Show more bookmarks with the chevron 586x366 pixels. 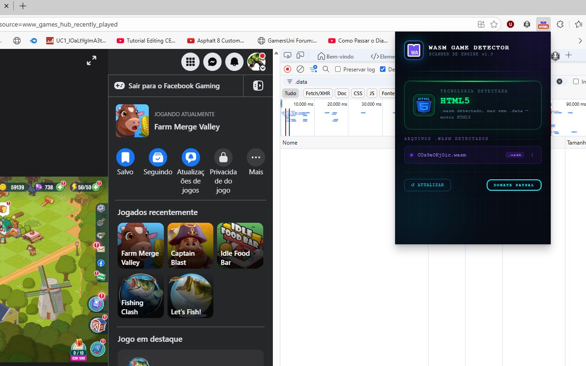(x=580, y=41)
